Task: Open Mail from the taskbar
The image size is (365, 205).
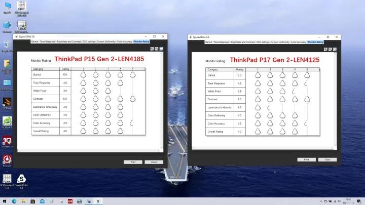Action: pyautogui.click(x=42, y=201)
